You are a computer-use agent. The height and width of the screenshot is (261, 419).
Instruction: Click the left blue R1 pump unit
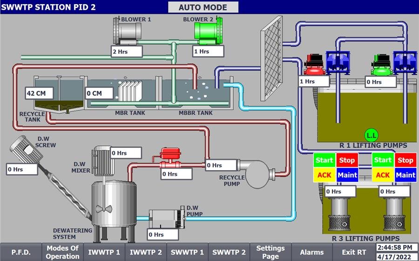pyautogui.click(x=338, y=63)
